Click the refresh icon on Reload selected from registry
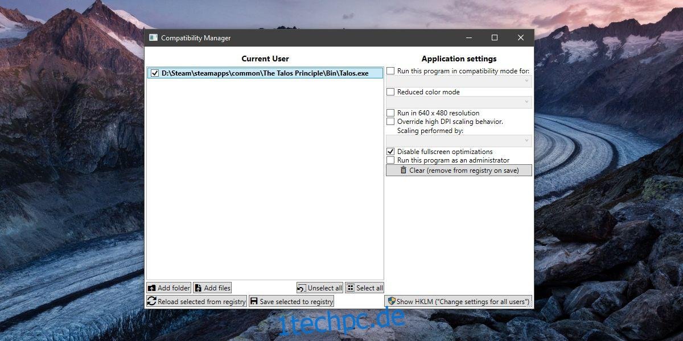The width and height of the screenshot is (683, 341). 151,301
